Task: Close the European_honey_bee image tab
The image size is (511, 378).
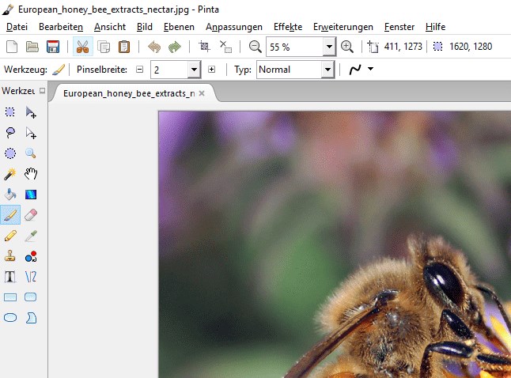Action: pyautogui.click(x=202, y=93)
